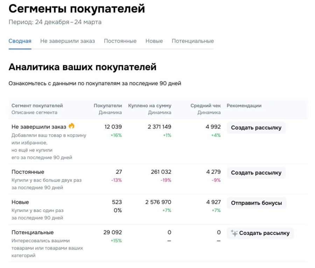
Task: Click the Сегменты покупателей page title
Action: (77, 9)
